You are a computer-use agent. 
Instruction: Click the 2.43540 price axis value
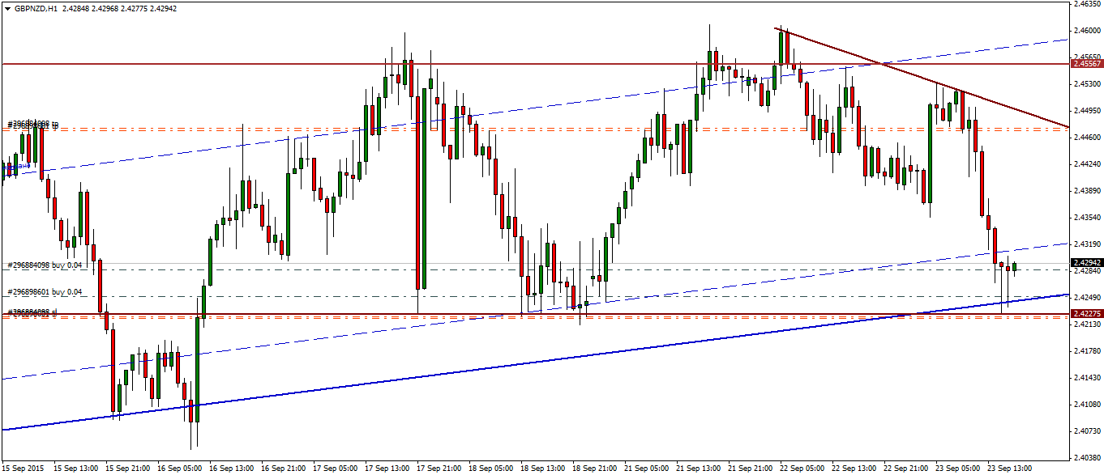click(x=1085, y=218)
